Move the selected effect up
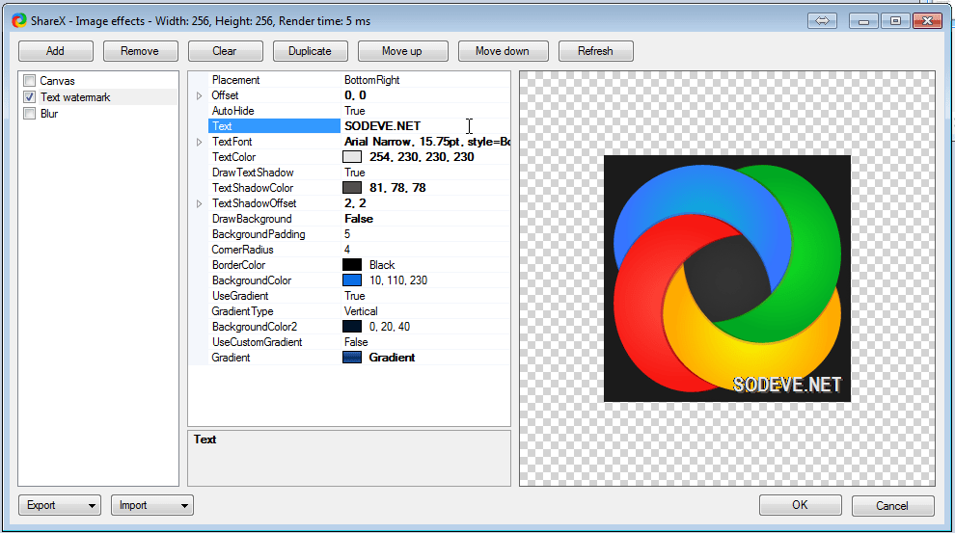This screenshot has width=955, height=533. click(402, 51)
